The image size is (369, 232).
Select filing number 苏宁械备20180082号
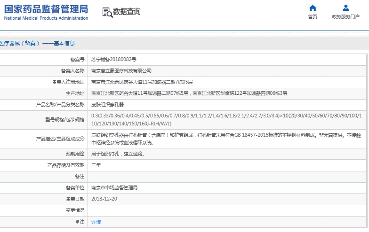(114, 59)
